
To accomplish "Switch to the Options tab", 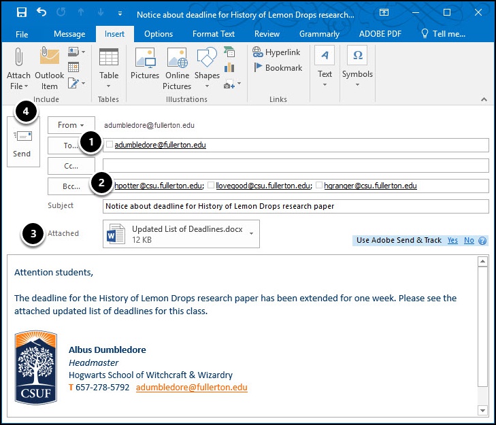I will pos(159,34).
